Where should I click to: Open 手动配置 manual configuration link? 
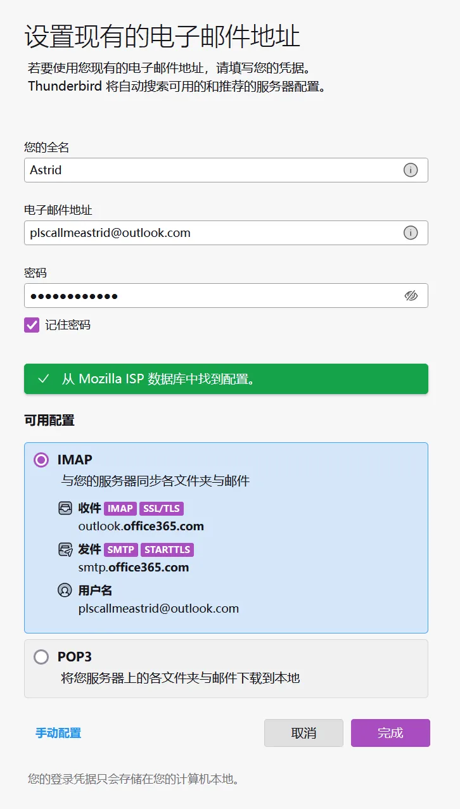[58, 733]
